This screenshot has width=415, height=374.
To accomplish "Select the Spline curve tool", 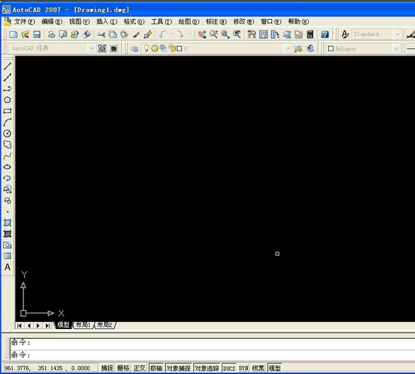I will click(8, 156).
